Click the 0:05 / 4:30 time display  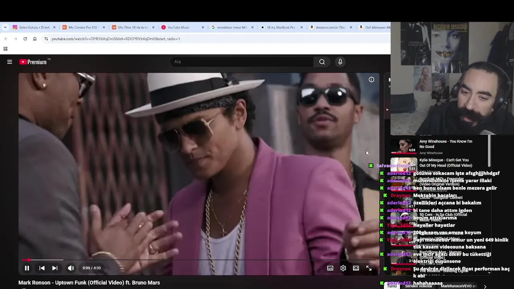click(92, 268)
